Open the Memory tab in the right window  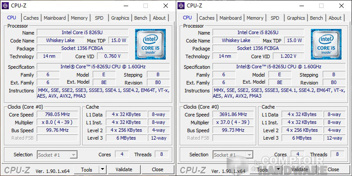pyautogui.click(x=255, y=18)
